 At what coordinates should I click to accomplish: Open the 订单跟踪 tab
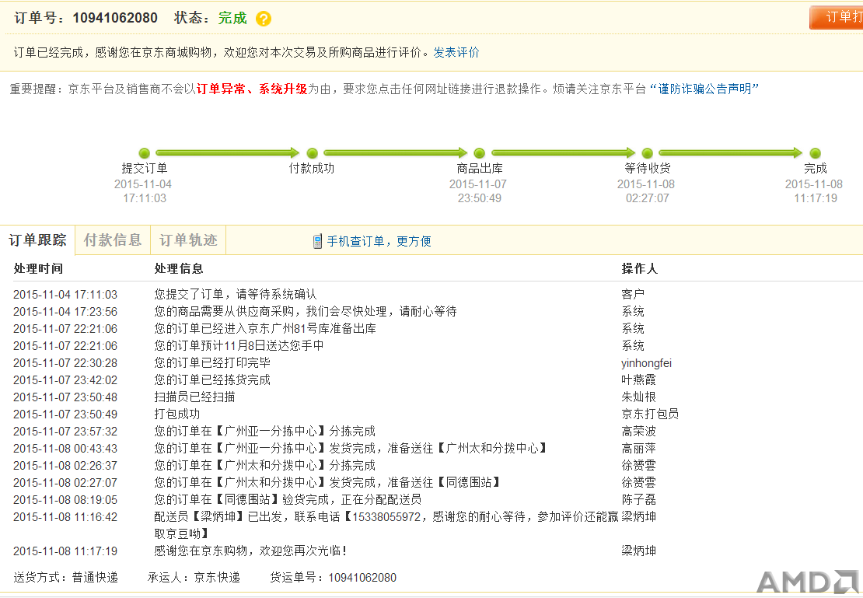pyautogui.click(x=37, y=240)
